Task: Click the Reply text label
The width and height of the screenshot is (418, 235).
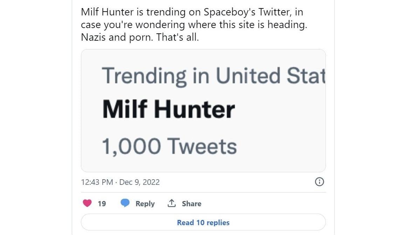Action: pyautogui.click(x=144, y=203)
